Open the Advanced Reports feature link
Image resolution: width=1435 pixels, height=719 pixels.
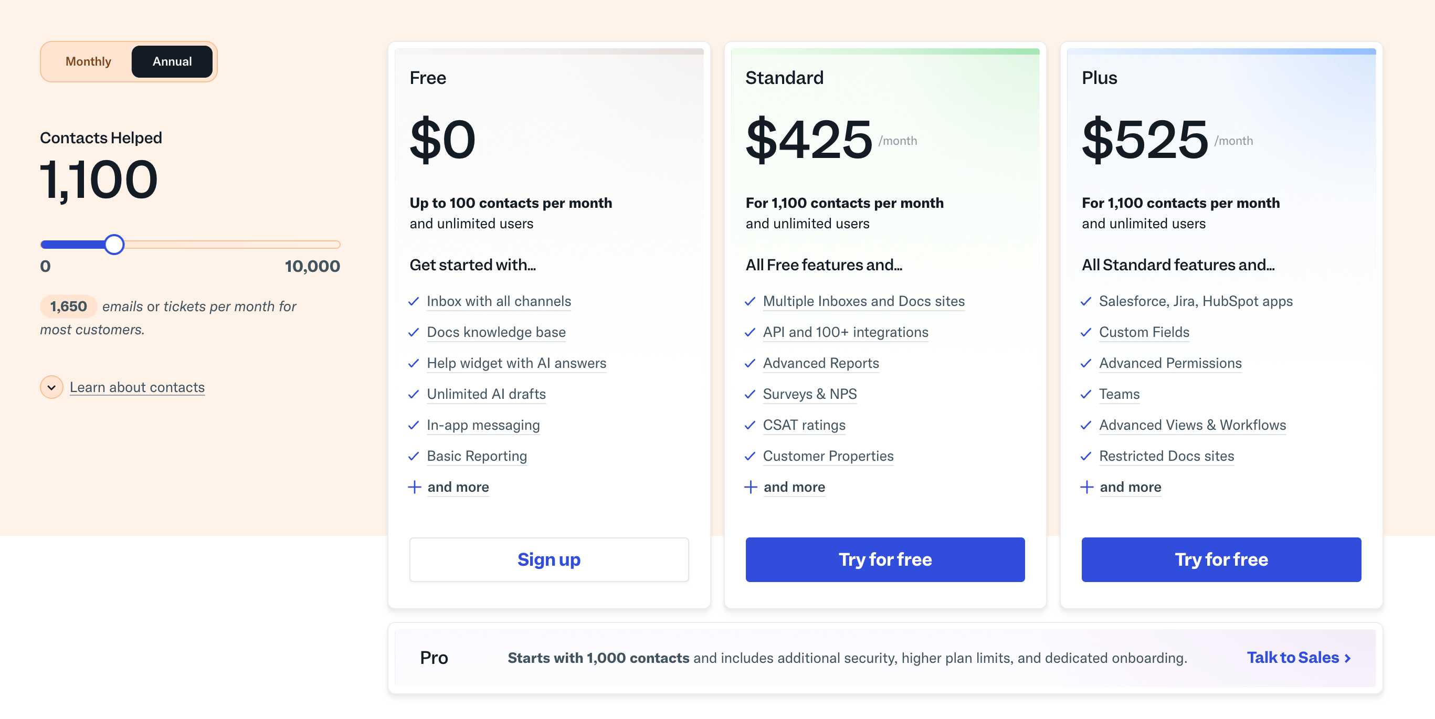(x=820, y=363)
